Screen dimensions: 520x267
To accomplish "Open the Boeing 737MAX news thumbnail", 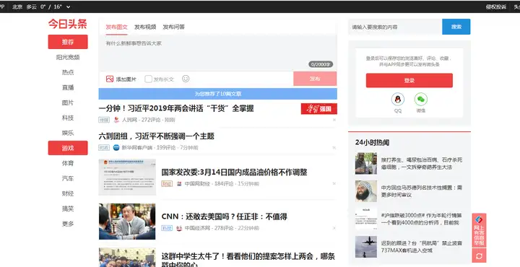I will [365, 247].
